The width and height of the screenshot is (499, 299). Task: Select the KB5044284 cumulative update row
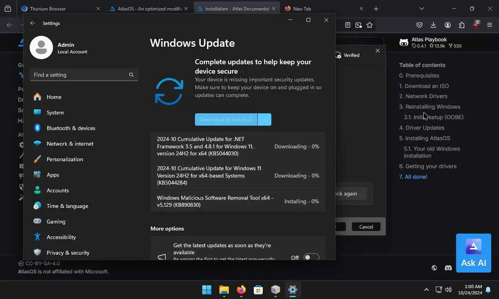(238, 176)
